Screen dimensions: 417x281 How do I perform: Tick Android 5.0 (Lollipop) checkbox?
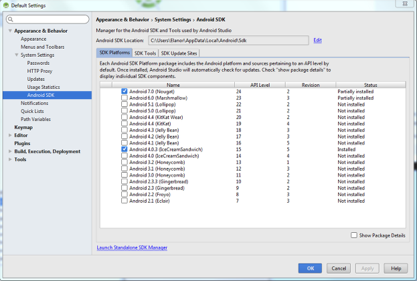pos(124,110)
